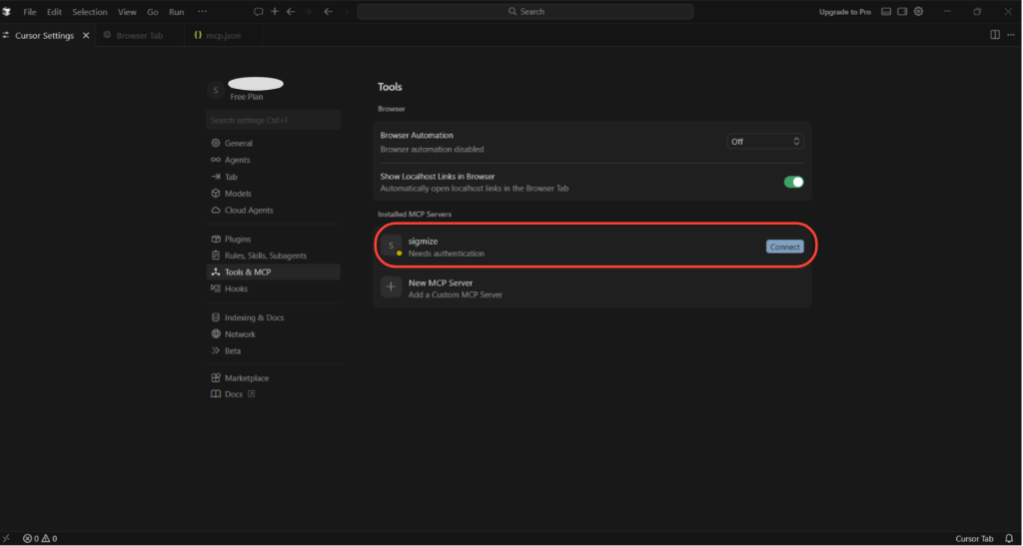Open the General settings gear icon
1023x546 pixels.
pyautogui.click(x=216, y=144)
